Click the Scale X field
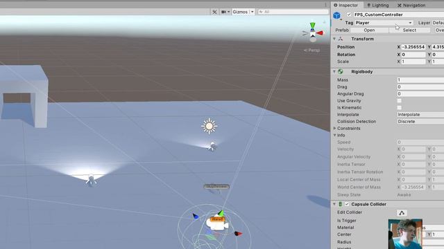This screenshot has height=249, width=444. point(413,62)
